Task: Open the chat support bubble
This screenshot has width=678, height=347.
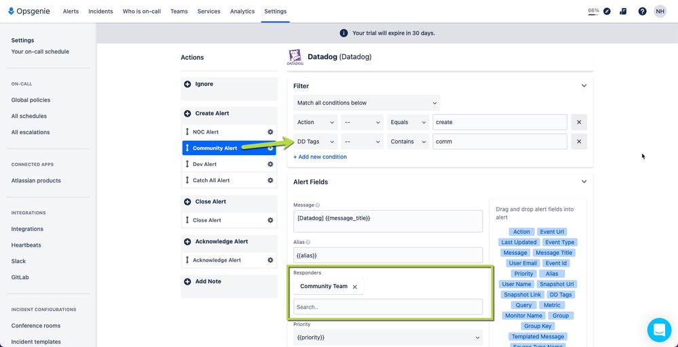Action: point(659,330)
